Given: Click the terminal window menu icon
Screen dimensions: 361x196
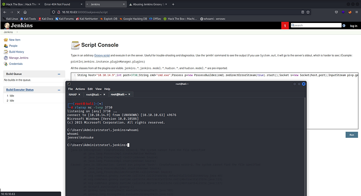Looking at the screenshot, I should (x=69, y=84).
